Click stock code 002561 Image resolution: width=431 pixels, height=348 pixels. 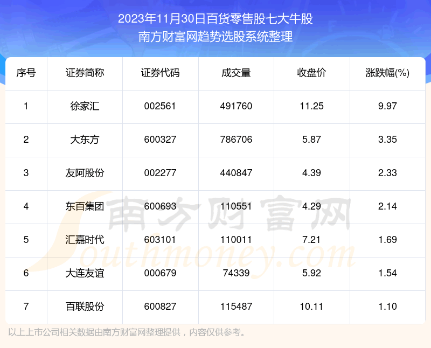(160, 106)
